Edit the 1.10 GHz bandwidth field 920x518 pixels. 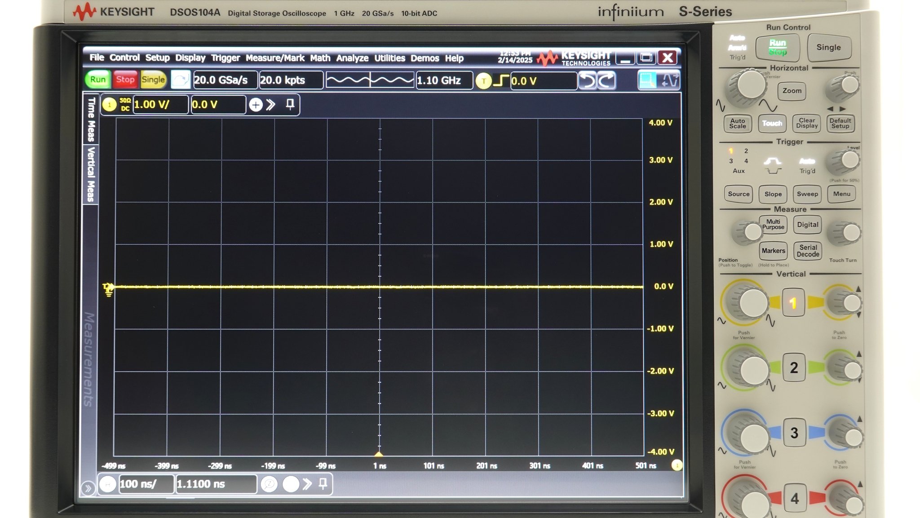click(444, 80)
